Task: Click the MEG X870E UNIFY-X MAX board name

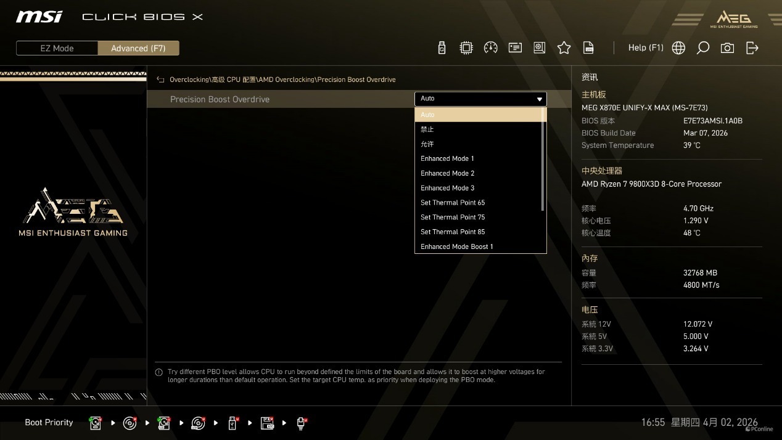Action: [x=645, y=108]
